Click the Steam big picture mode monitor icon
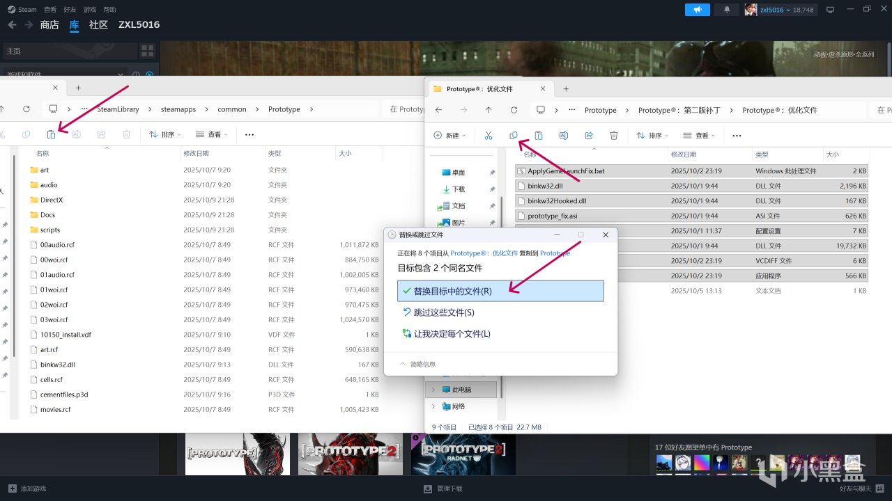892x501 pixels. click(830, 10)
